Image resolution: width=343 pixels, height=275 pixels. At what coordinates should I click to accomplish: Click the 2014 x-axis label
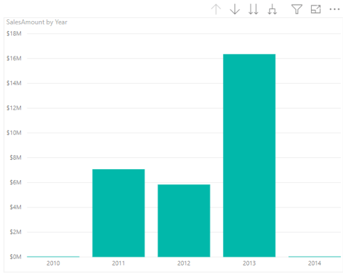click(x=314, y=264)
